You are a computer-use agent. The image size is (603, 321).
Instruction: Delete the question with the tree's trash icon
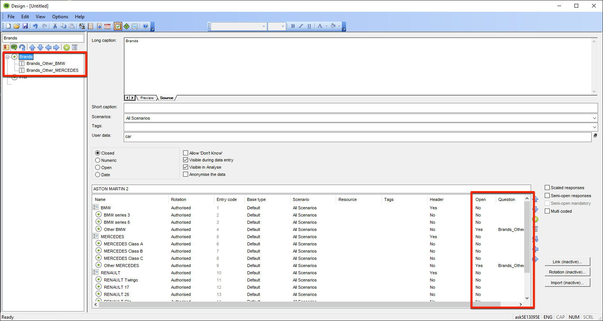click(x=75, y=47)
